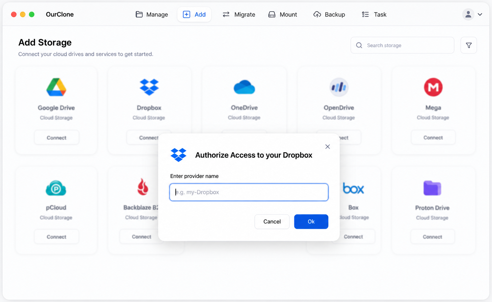Switch to the Migrate tab
492x302 pixels.
coord(239,14)
